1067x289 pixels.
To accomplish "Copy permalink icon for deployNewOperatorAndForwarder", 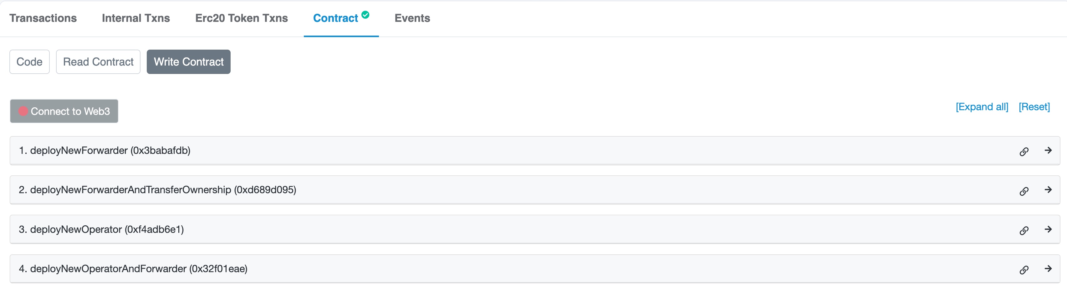I will pyautogui.click(x=1024, y=270).
